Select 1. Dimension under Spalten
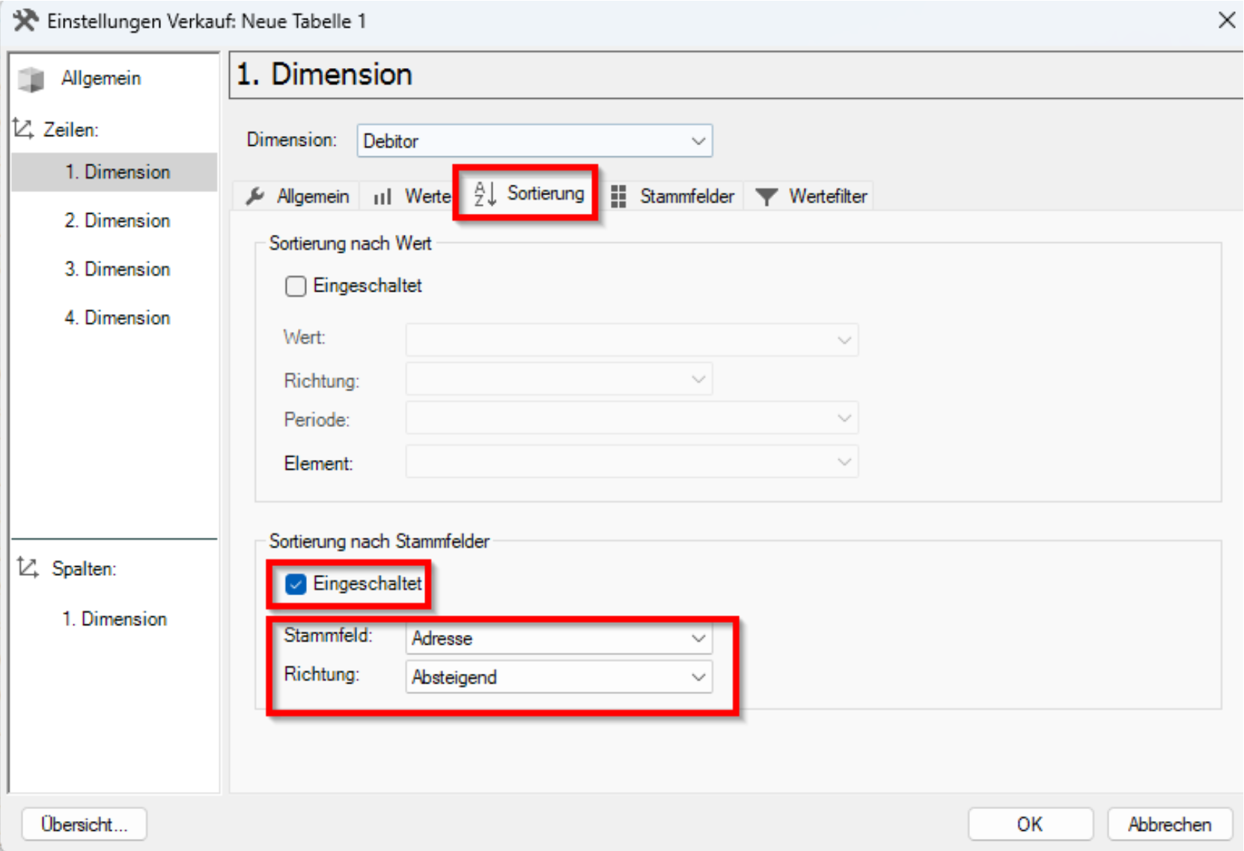Image resolution: width=1244 pixels, height=851 pixels. (114, 619)
